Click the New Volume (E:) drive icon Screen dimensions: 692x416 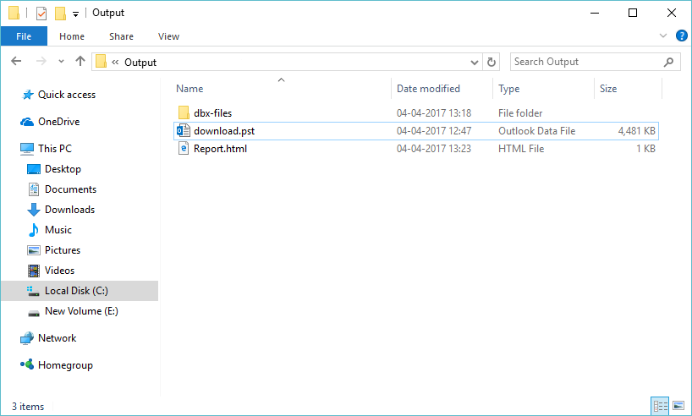point(34,314)
